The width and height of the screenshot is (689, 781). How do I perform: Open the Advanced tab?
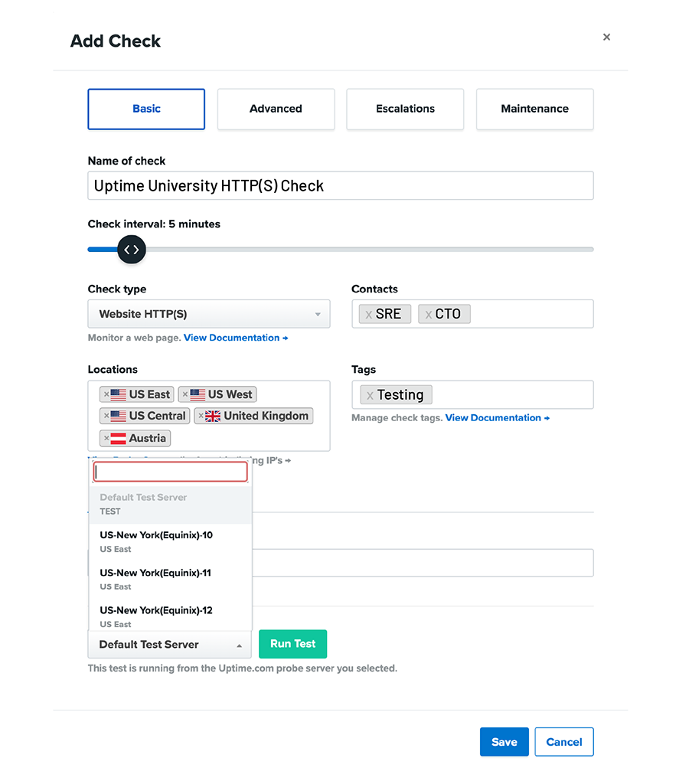(x=276, y=109)
